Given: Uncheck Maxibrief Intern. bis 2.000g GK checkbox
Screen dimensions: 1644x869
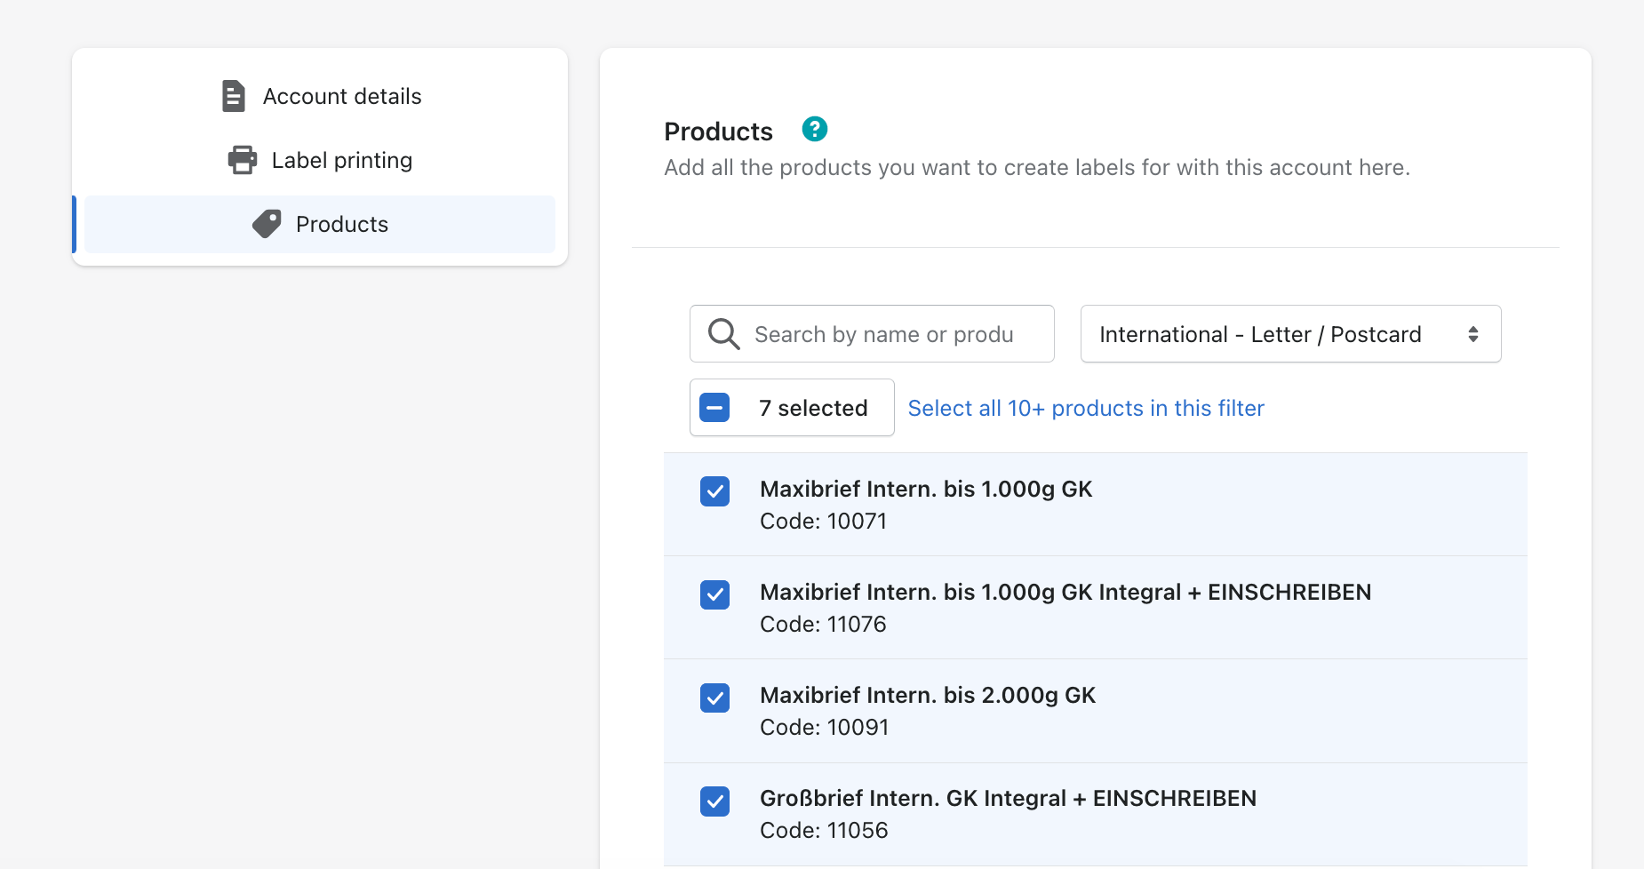Looking at the screenshot, I should tap(714, 698).
